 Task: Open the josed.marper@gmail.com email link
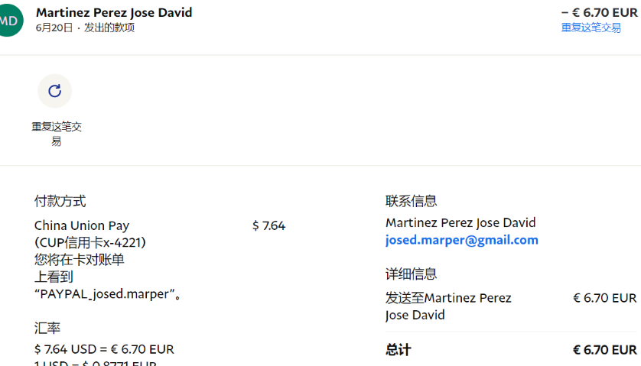click(x=461, y=240)
